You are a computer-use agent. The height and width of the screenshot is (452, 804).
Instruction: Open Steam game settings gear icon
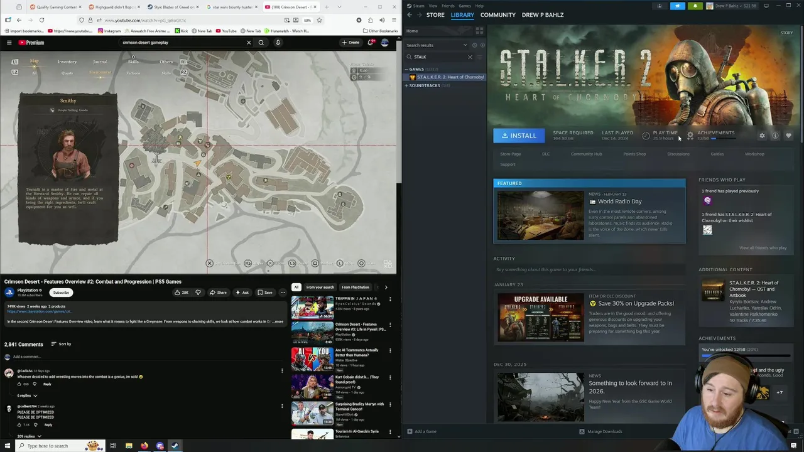(x=762, y=136)
